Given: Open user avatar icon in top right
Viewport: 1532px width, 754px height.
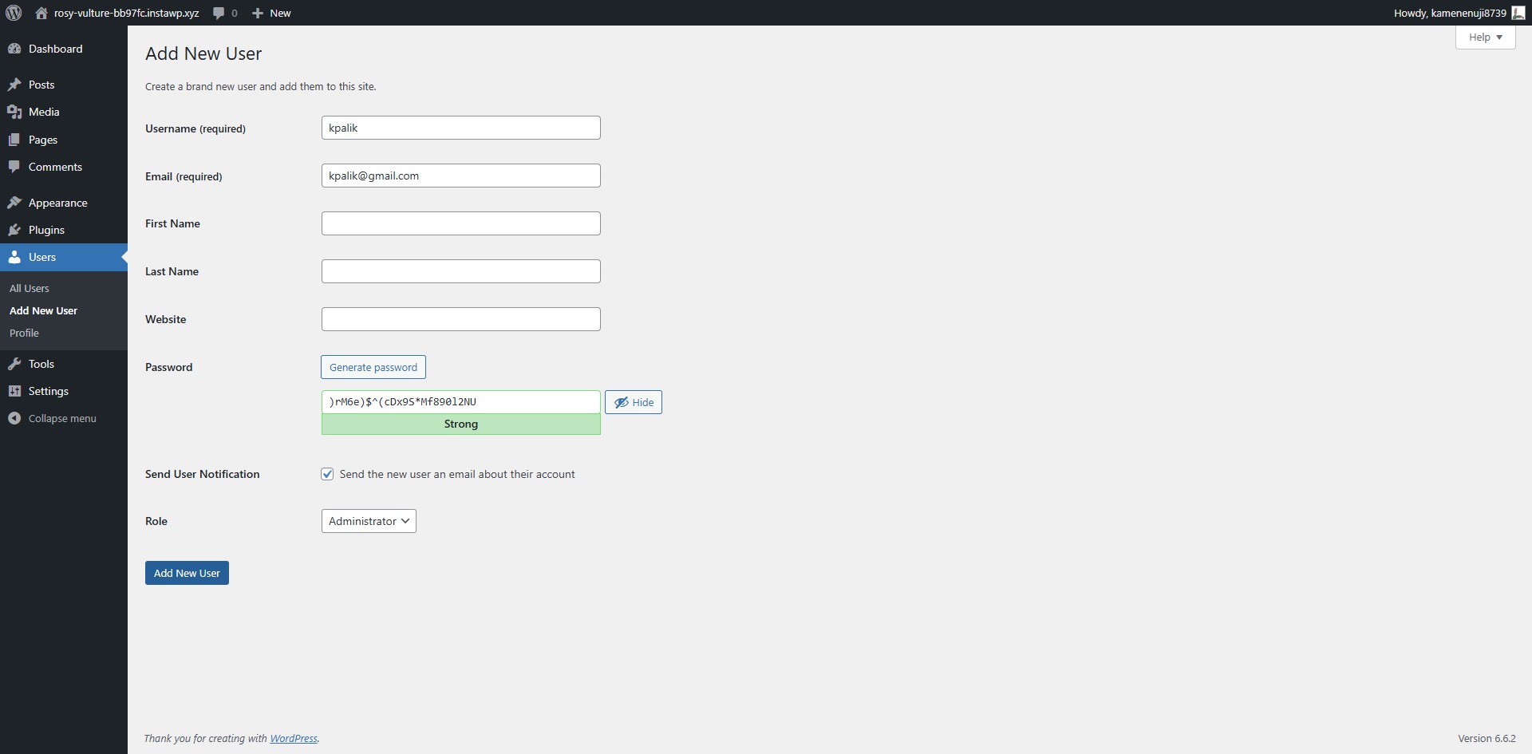Looking at the screenshot, I should [x=1518, y=13].
